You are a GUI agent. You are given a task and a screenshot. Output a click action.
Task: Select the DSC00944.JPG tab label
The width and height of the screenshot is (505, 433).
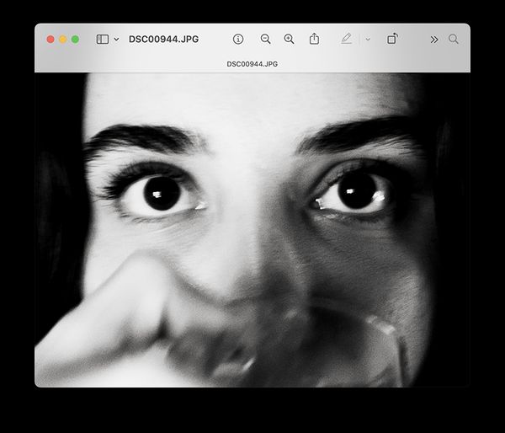[x=252, y=64]
